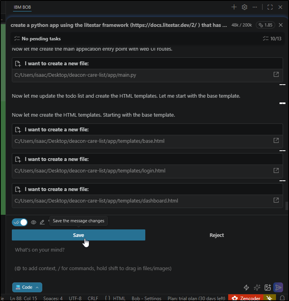Expand the main.py create-file block header
289x301 pixels.
click(147, 63)
